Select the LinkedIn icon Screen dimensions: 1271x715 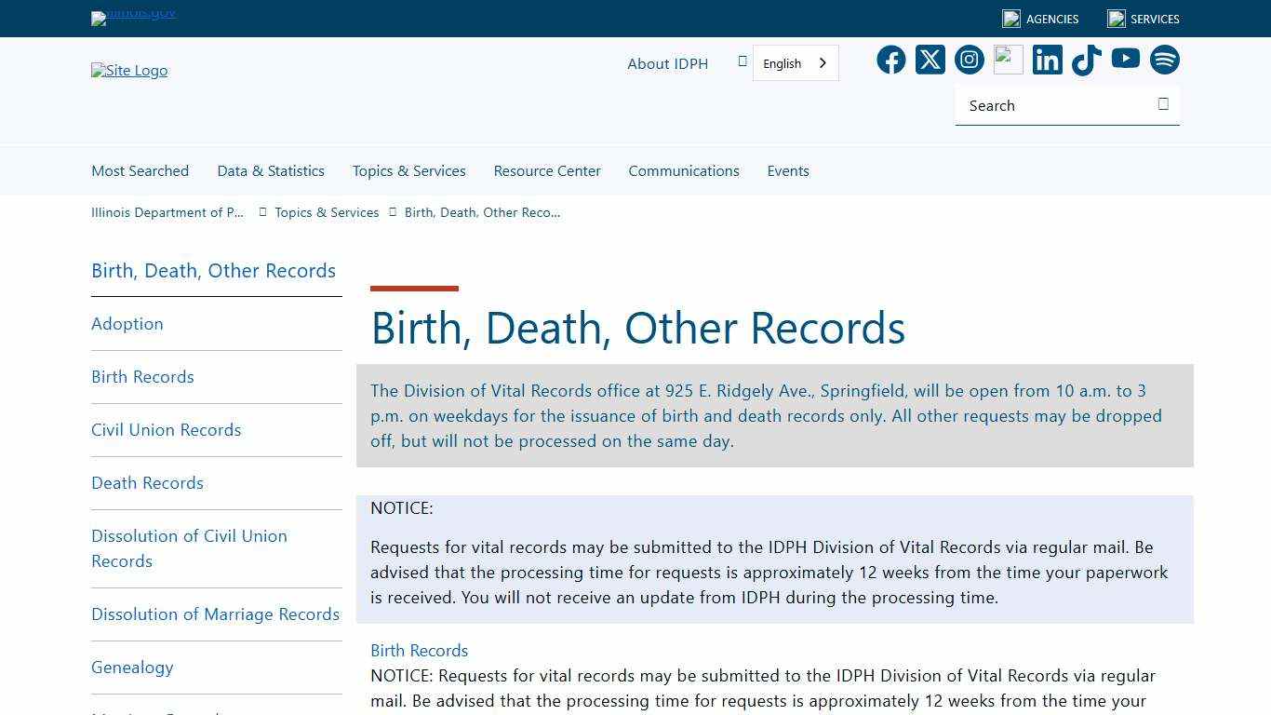click(1047, 60)
